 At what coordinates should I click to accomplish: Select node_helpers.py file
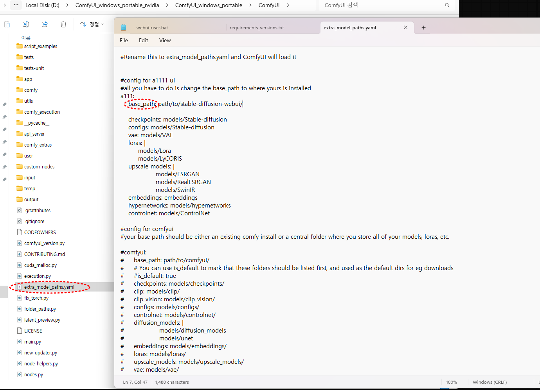41,363
